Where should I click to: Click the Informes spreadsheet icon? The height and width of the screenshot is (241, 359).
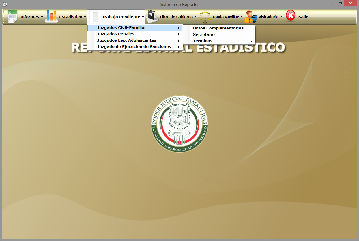(x=12, y=17)
